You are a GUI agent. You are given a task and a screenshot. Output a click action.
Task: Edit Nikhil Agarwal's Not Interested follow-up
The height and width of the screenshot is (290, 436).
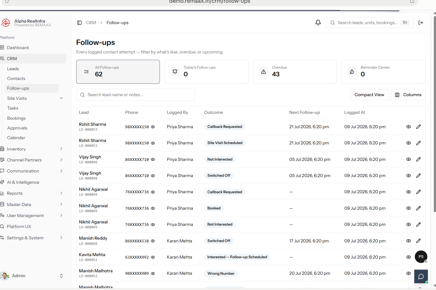419,224
